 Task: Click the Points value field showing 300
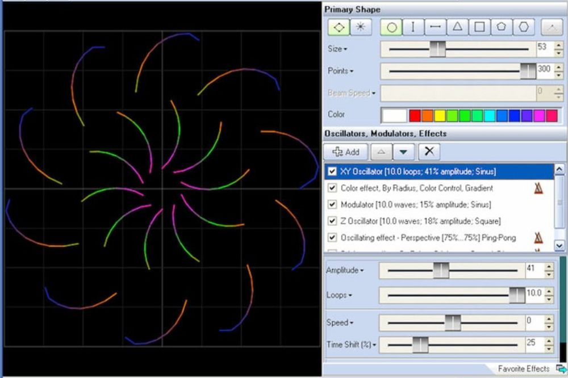[x=545, y=71]
